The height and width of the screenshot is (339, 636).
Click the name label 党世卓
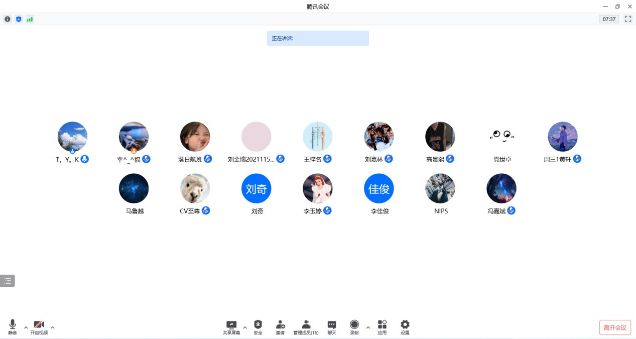pyautogui.click(x=502, y=160)
